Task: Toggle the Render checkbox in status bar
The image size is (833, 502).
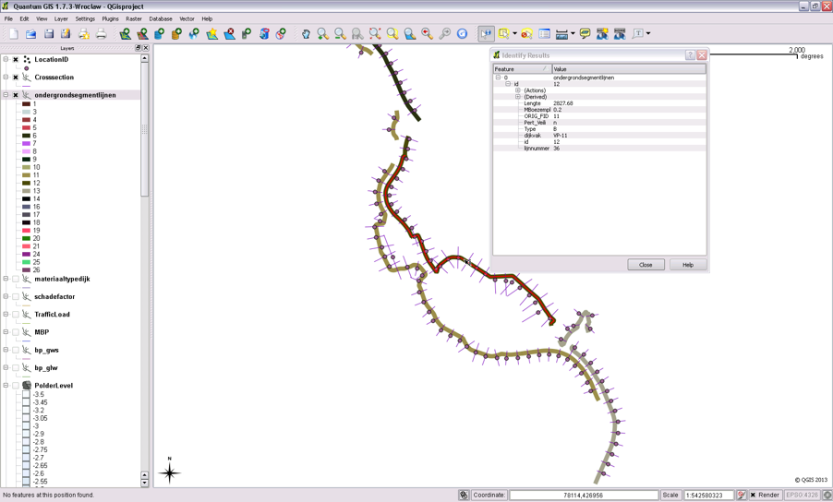Action: [x=754, y=496]
